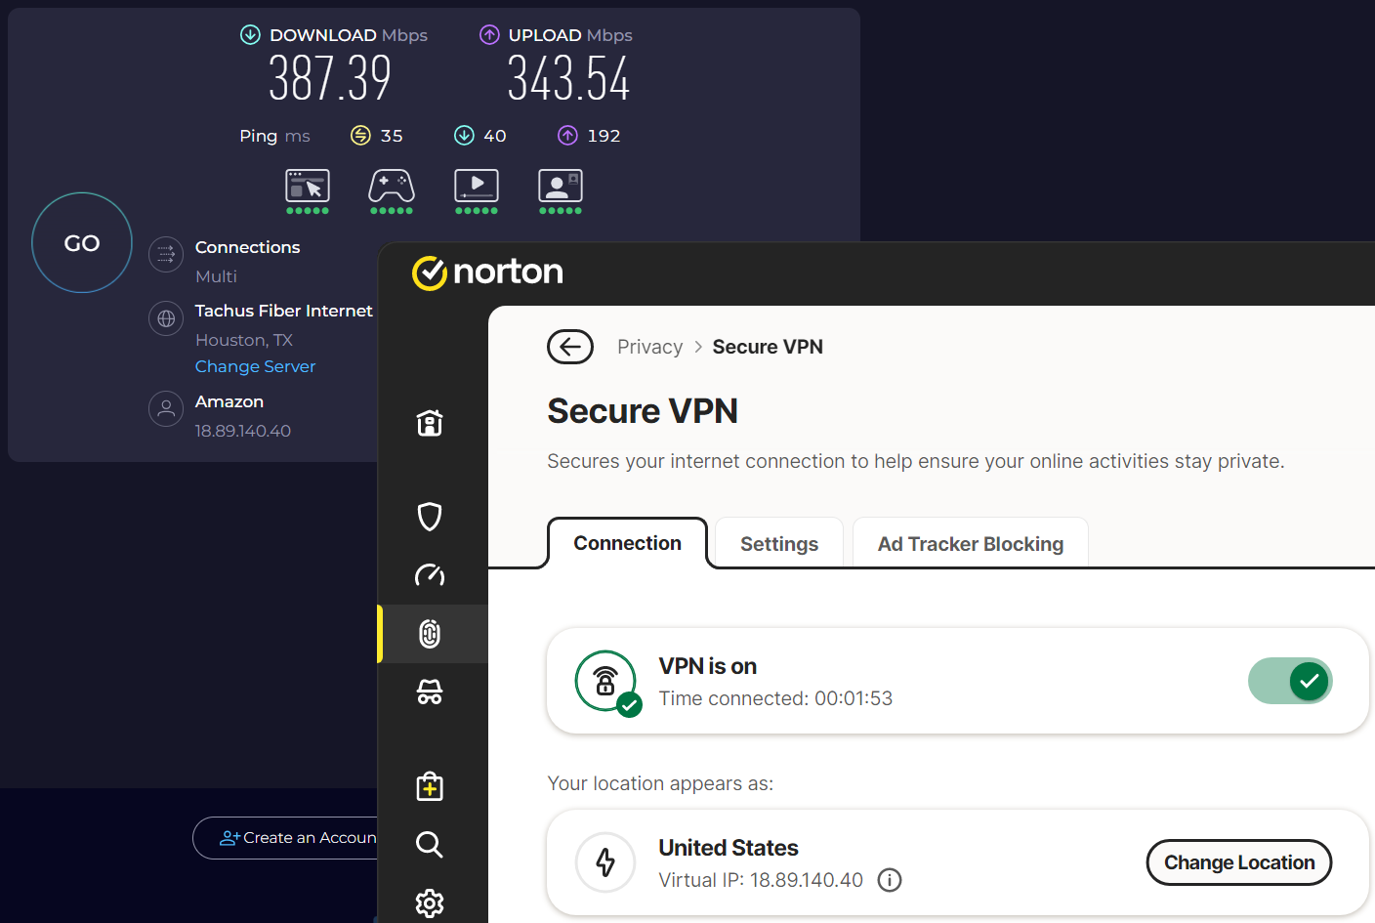Switch to the Ad Tracker Blocking tab
This screenshot has width=1375, height=923.
click(970, 544)
